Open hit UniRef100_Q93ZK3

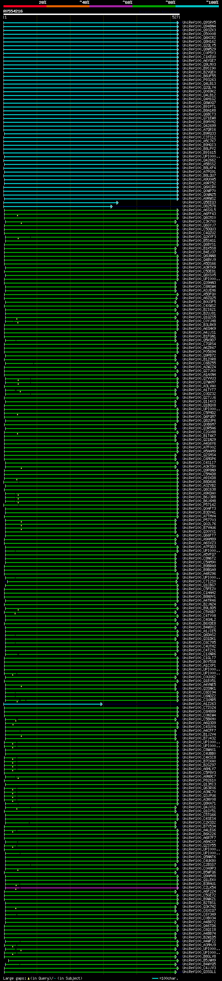tap(199, 30)
